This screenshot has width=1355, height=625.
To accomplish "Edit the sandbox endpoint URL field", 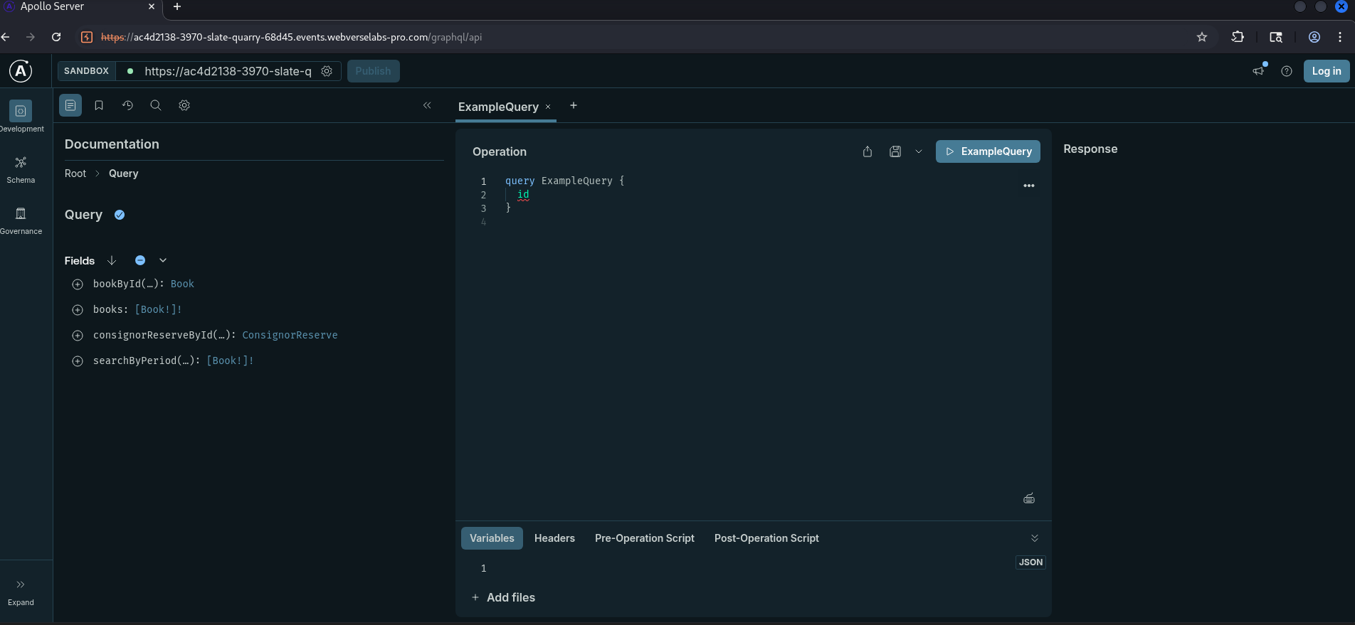I will pyautogui.click(x=228, y=71).
